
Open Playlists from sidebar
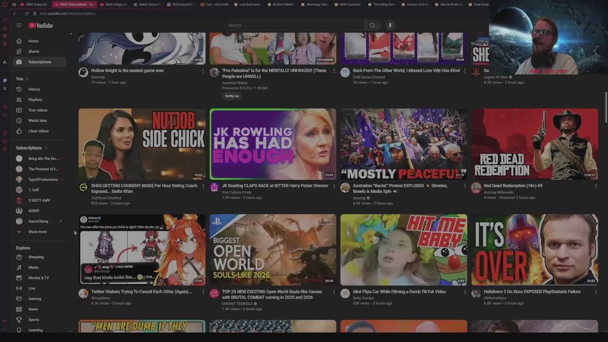[40, 100]
